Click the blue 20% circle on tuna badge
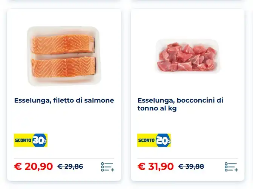The image size is (253, 189). click(x=163, y=140)
